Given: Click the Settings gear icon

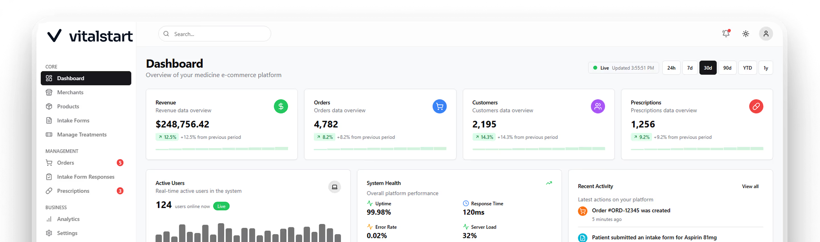Looking at the screenshot, I should (x=49, y=233).
